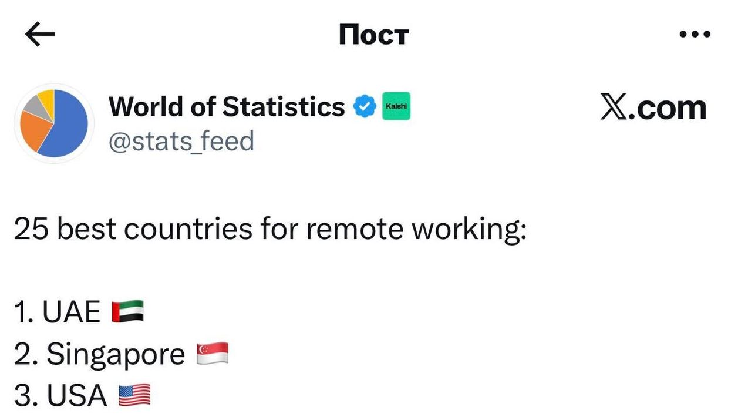Click the '3. USA' list entry text

(x=60, y=396)
